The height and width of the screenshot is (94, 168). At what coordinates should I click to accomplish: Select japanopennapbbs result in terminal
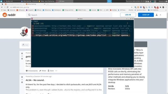82,26
